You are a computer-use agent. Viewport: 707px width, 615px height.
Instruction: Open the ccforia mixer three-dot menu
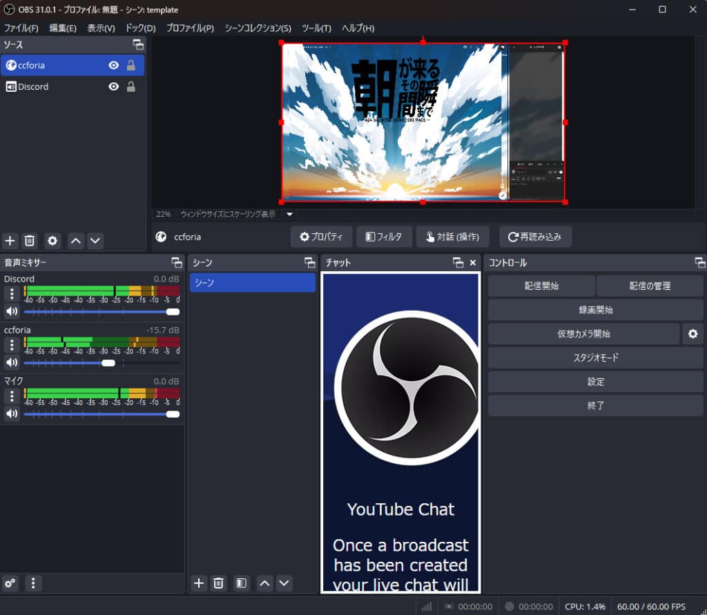point(12,345)
